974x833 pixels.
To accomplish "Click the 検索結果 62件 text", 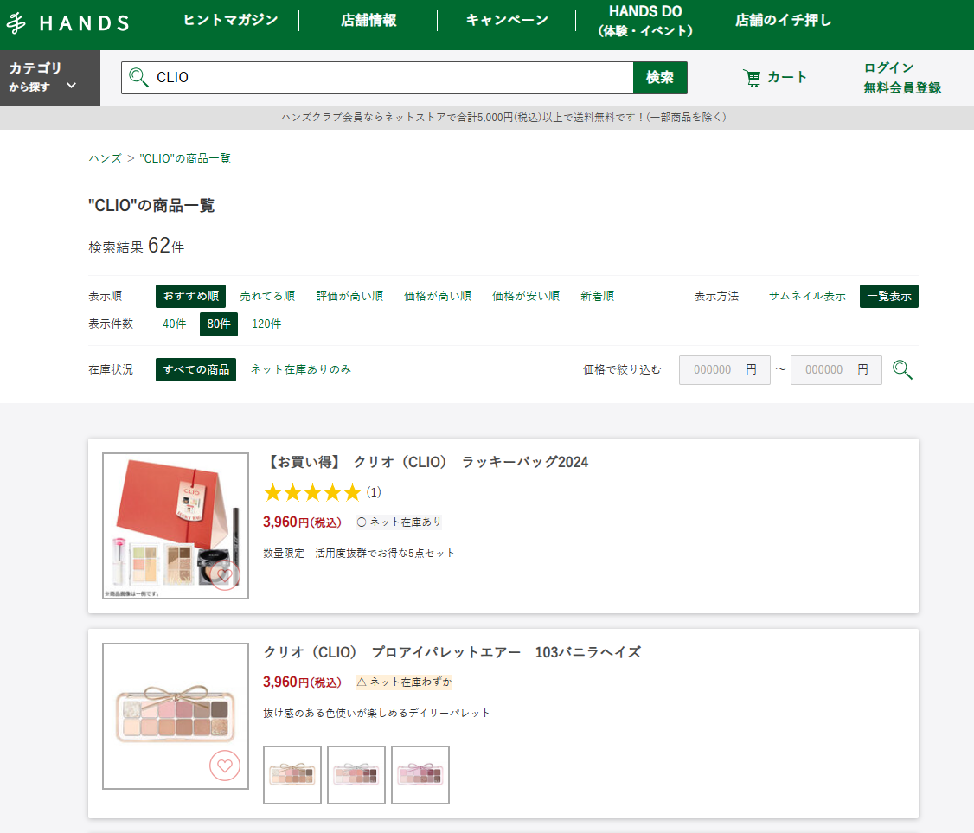I will pyautogui.click(x=136, y=246).
